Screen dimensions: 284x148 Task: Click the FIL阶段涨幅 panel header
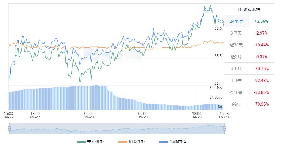tap(249, 9)
